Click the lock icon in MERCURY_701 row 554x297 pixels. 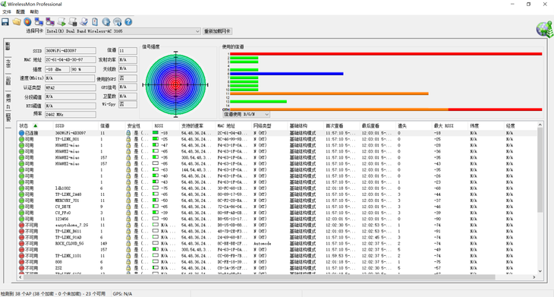pos(128,201)
